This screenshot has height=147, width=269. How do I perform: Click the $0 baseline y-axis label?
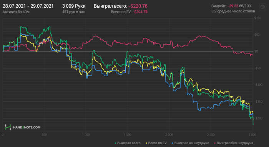coord(256,52)
